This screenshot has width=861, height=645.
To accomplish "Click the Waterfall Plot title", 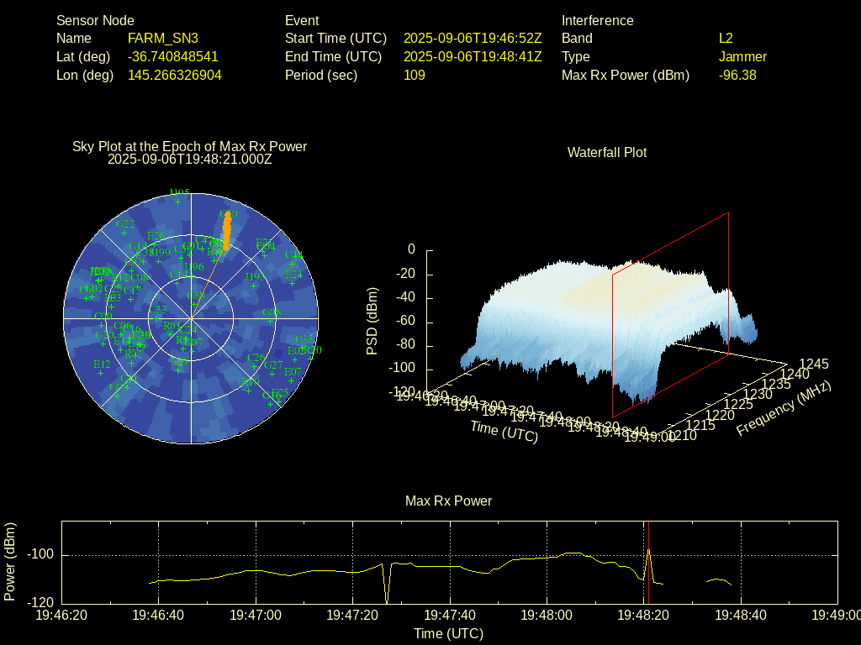I will [x=607, y=153].
